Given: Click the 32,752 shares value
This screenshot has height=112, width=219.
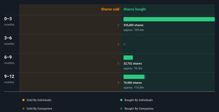Looking at the screenshot, I should (x=133, y=63).
